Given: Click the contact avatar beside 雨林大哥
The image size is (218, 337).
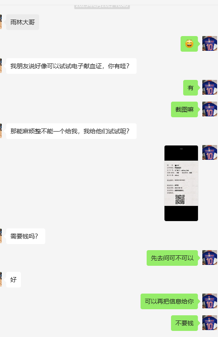Looking at the screenshot, I should pyautogui.click(x=1, y=22).
